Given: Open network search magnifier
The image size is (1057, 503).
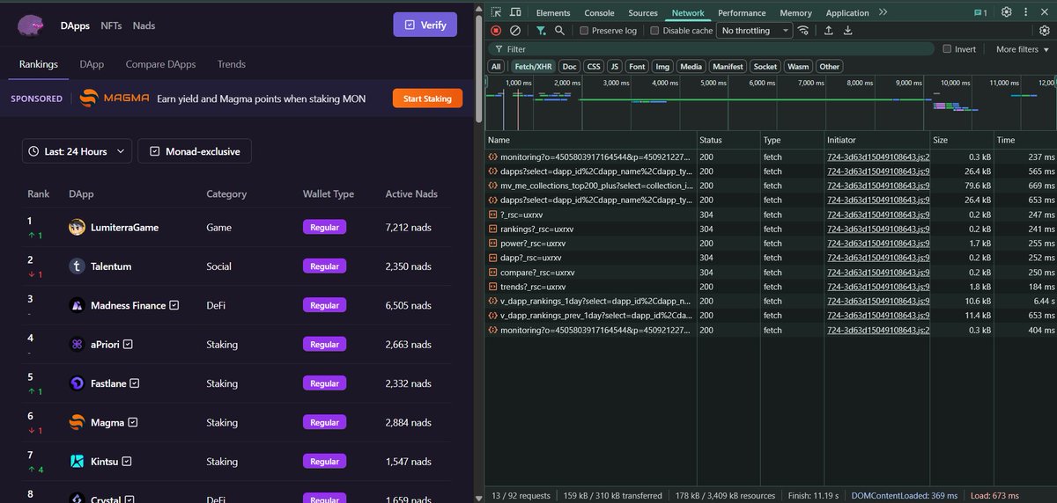Looking at the screenshot, I should pos(559,30).
